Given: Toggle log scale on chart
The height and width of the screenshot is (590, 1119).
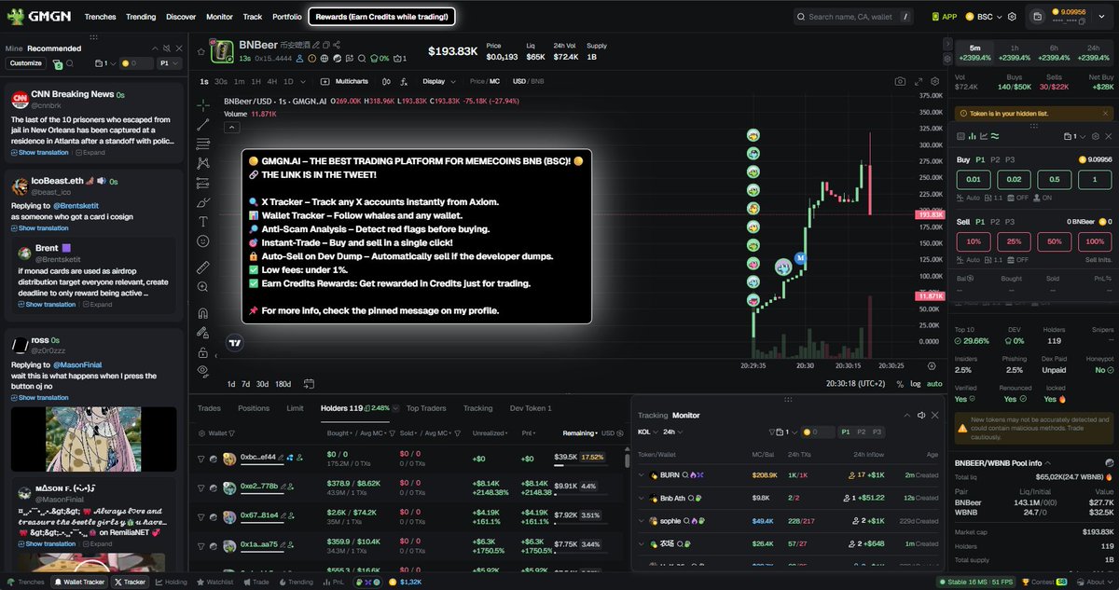Looking at the screenshot, I should pos(915,384).
